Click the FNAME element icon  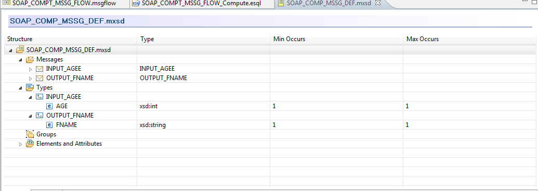pos(49,125)
